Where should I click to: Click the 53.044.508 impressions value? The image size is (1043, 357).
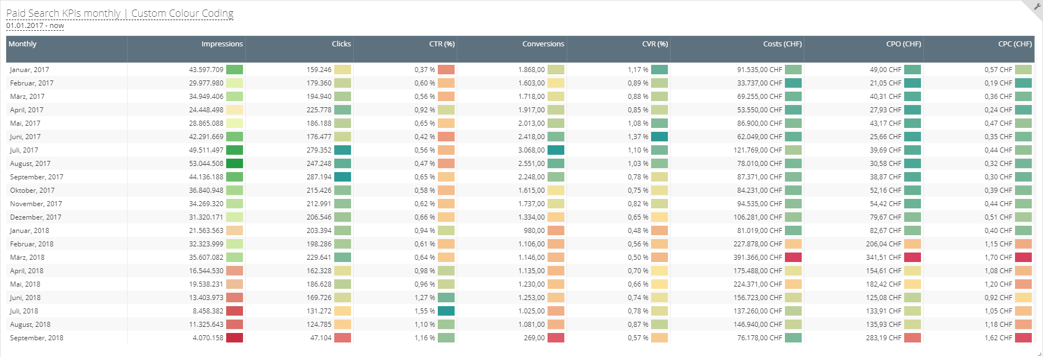point(206,164)
